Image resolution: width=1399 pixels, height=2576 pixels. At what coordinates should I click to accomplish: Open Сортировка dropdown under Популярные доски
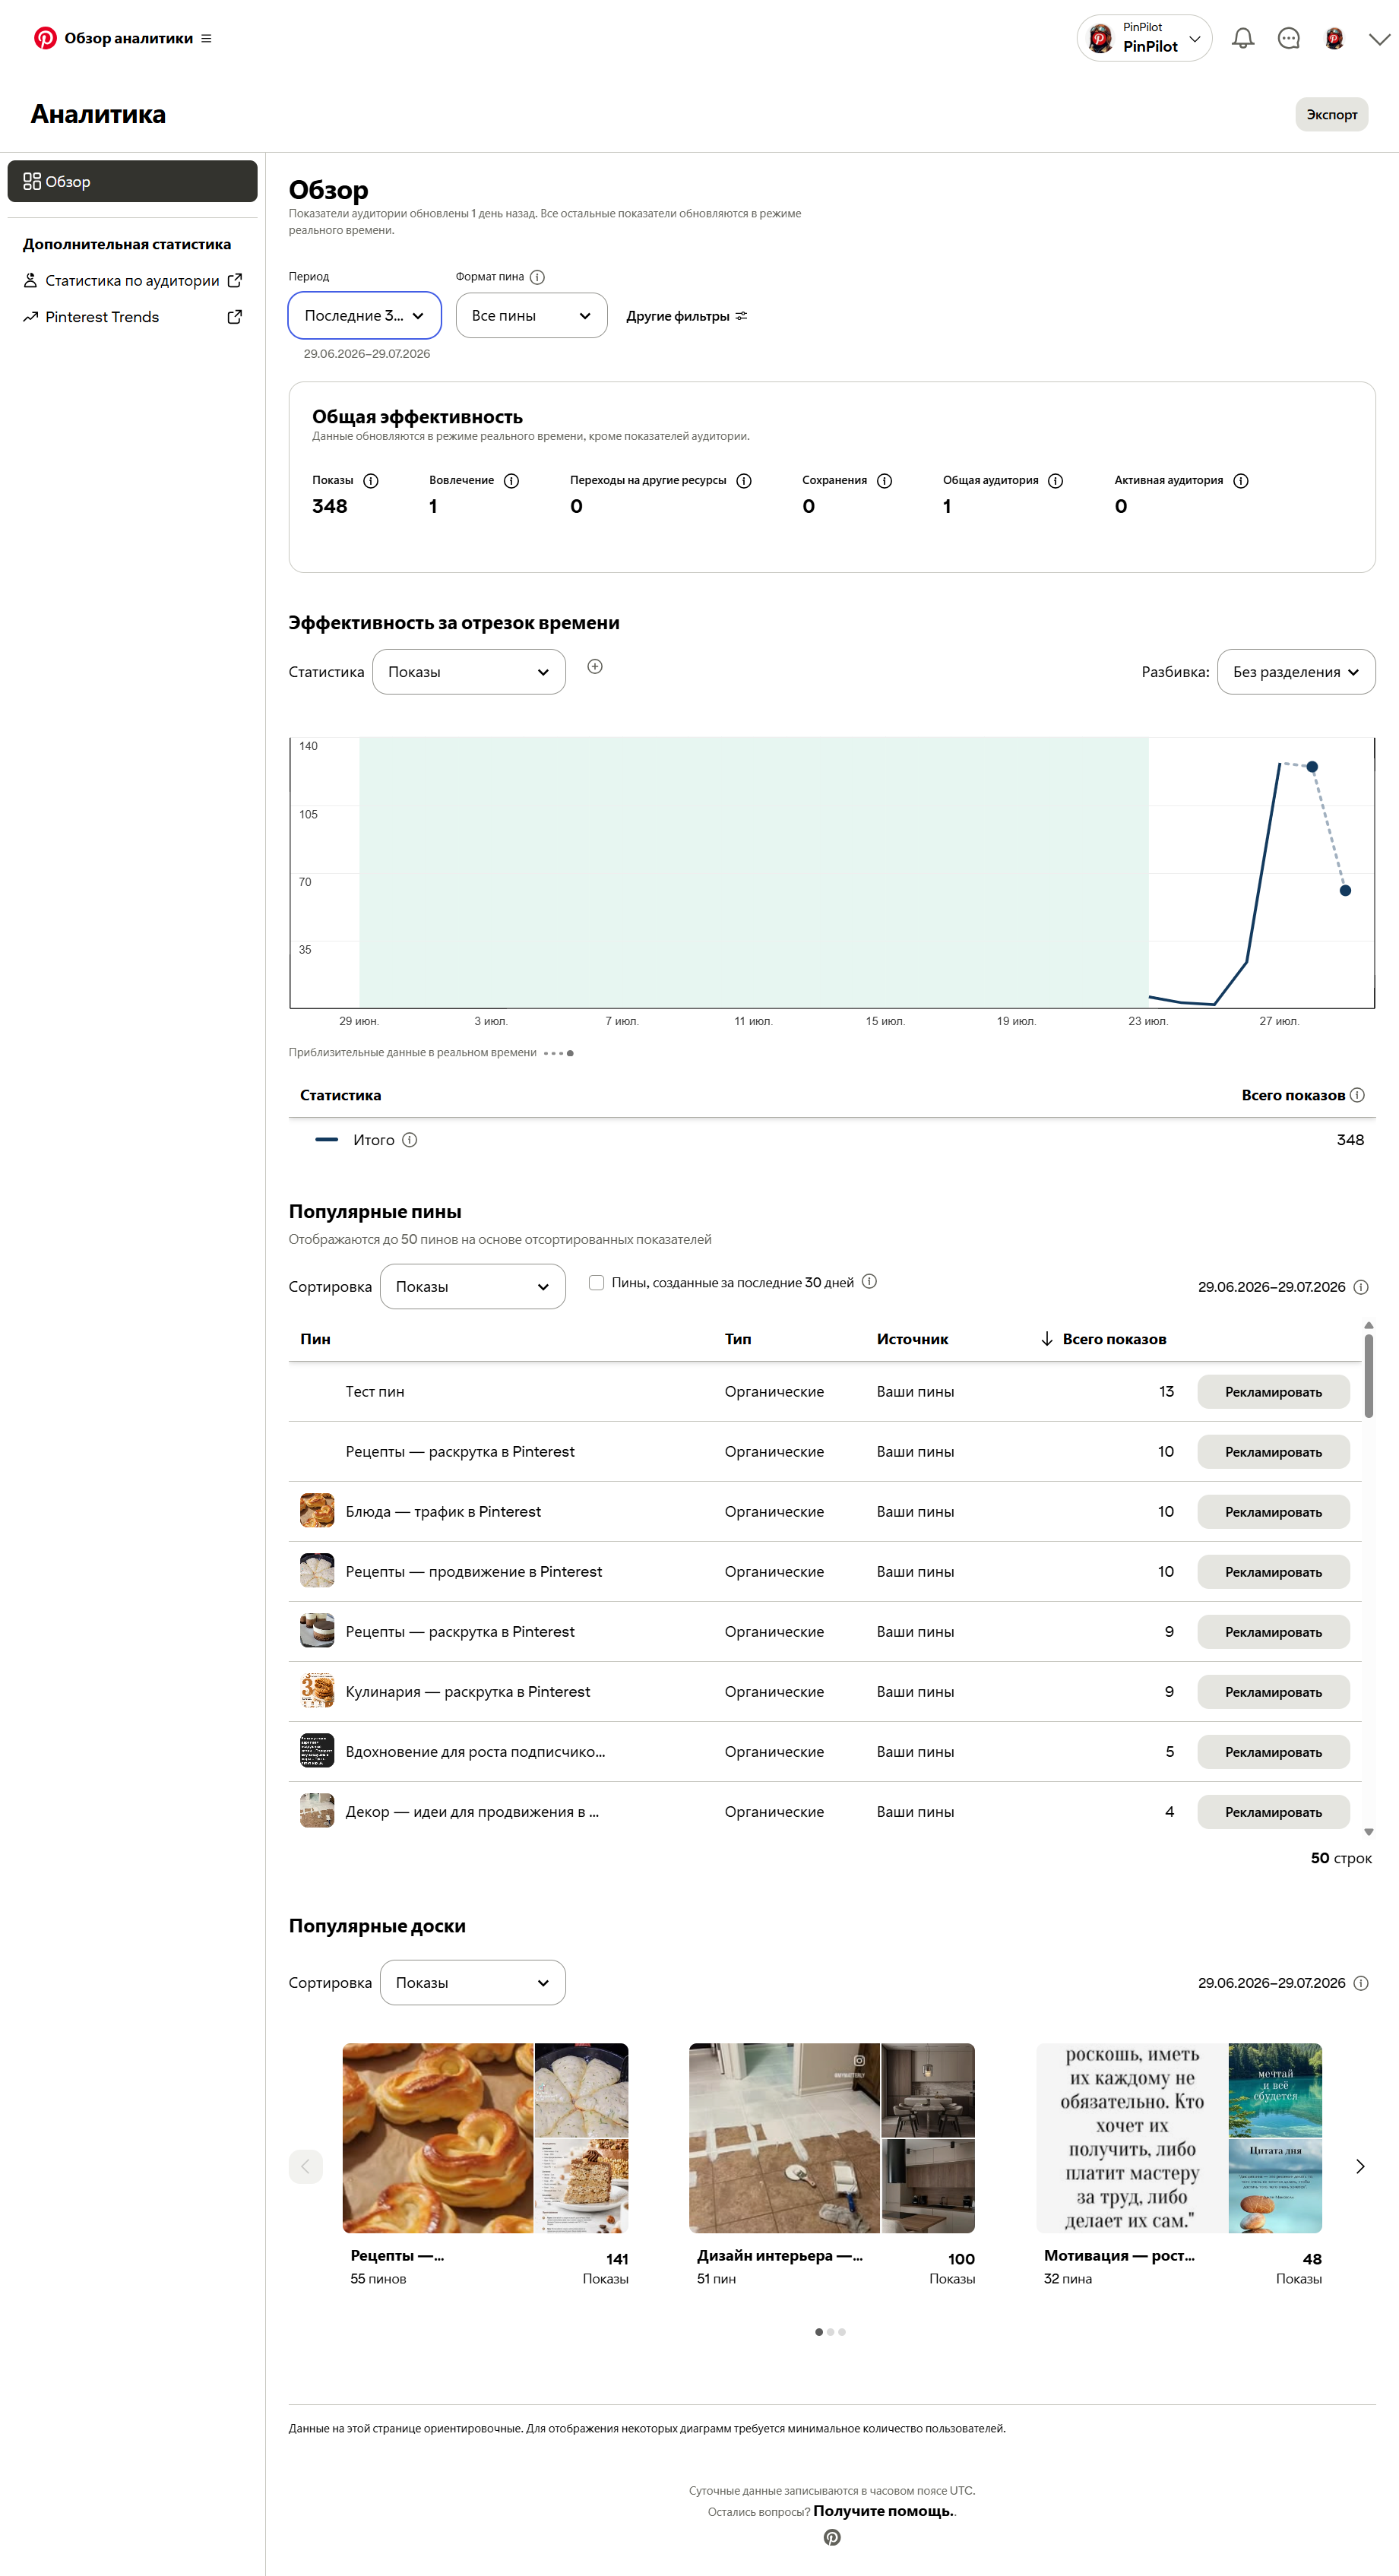(472, 1982)
